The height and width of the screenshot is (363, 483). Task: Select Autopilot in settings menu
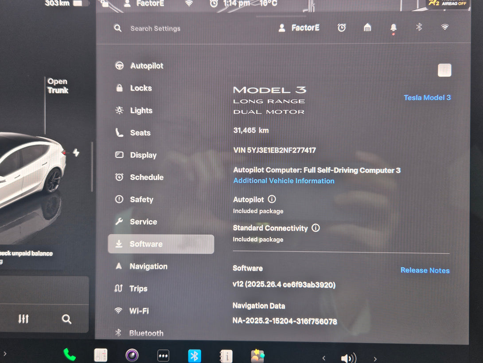[x=146, y=66]
